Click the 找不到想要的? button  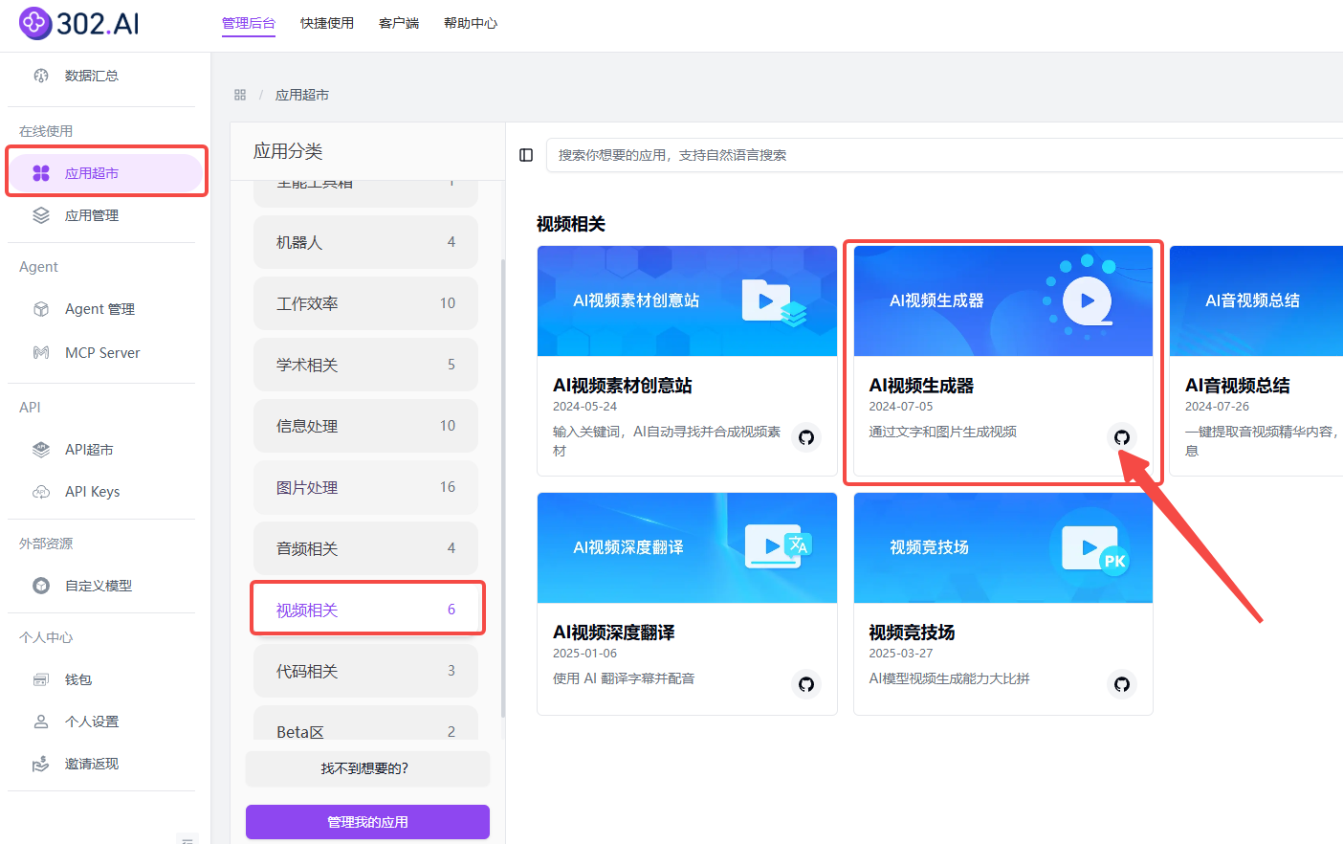[x=367, y=768]
